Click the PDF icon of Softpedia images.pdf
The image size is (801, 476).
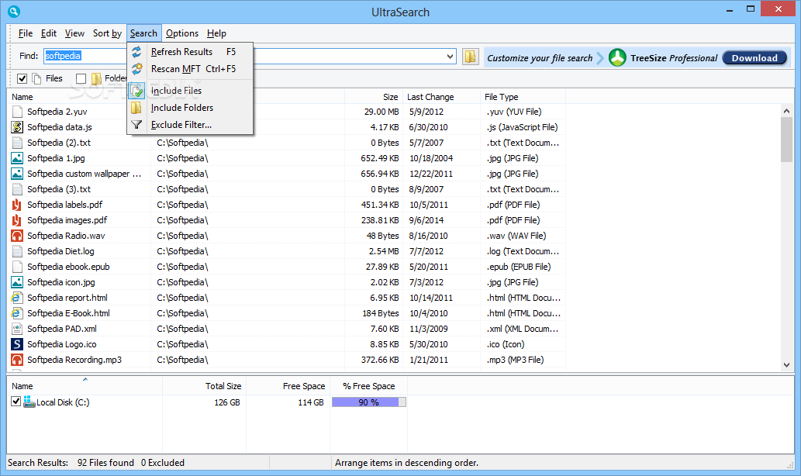coord(17,220)
